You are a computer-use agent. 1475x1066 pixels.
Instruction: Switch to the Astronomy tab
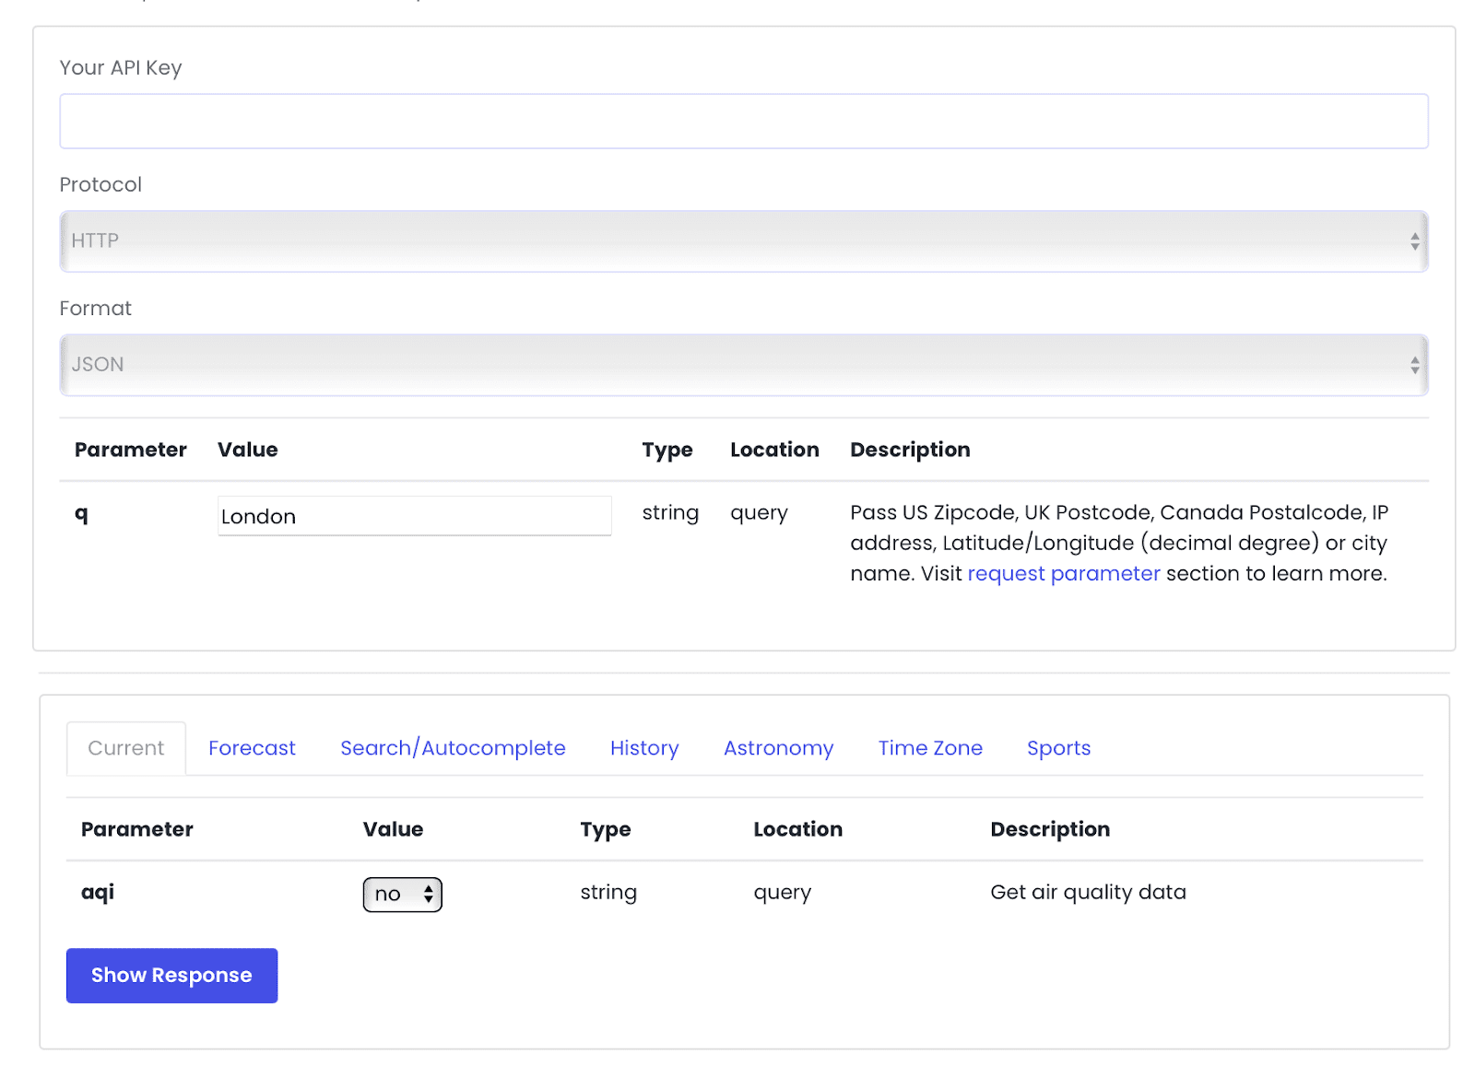(778, 748)
